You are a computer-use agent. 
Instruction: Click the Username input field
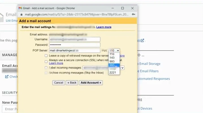[x=75, y=39]
